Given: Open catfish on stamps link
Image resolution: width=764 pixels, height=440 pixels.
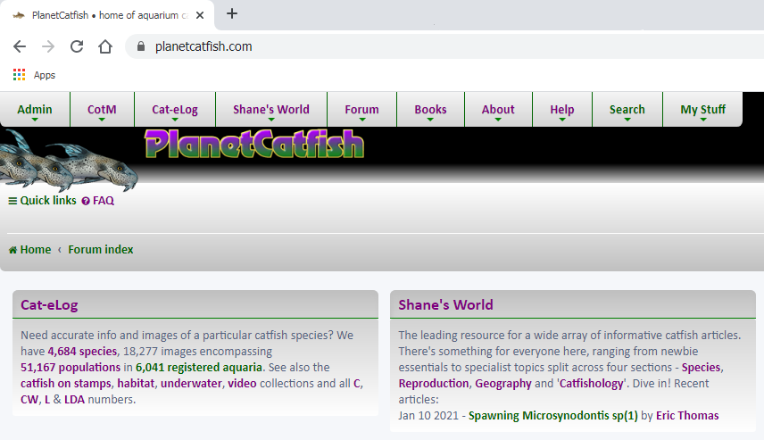Looking at the screenshot, I should (x=66, y=384).
